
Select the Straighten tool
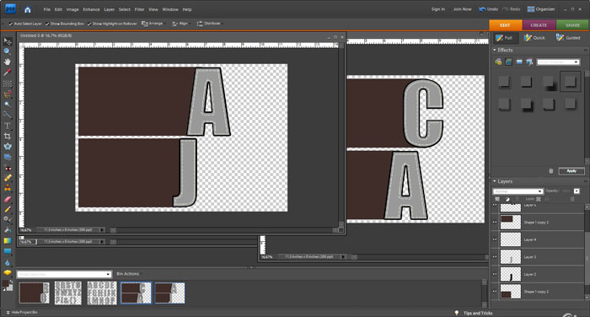[7, 158]
